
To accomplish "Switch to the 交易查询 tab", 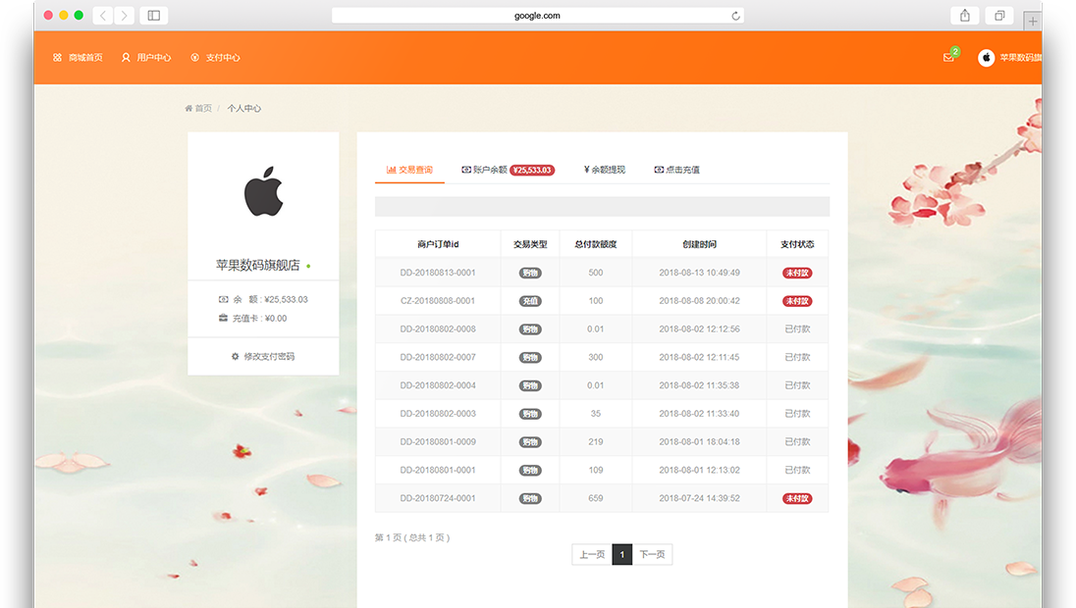I will pyautogui.click(x=409, y=170).
